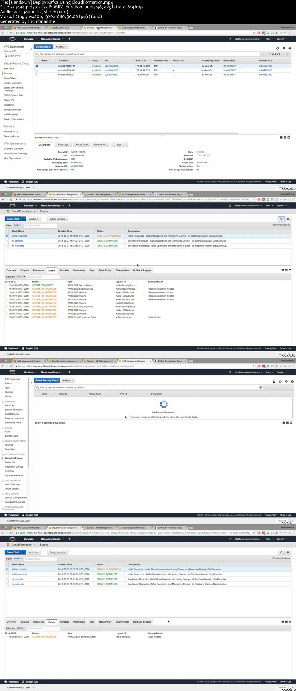Click the CloudFormation service icon in the 3-stack frame

[8, 211]
